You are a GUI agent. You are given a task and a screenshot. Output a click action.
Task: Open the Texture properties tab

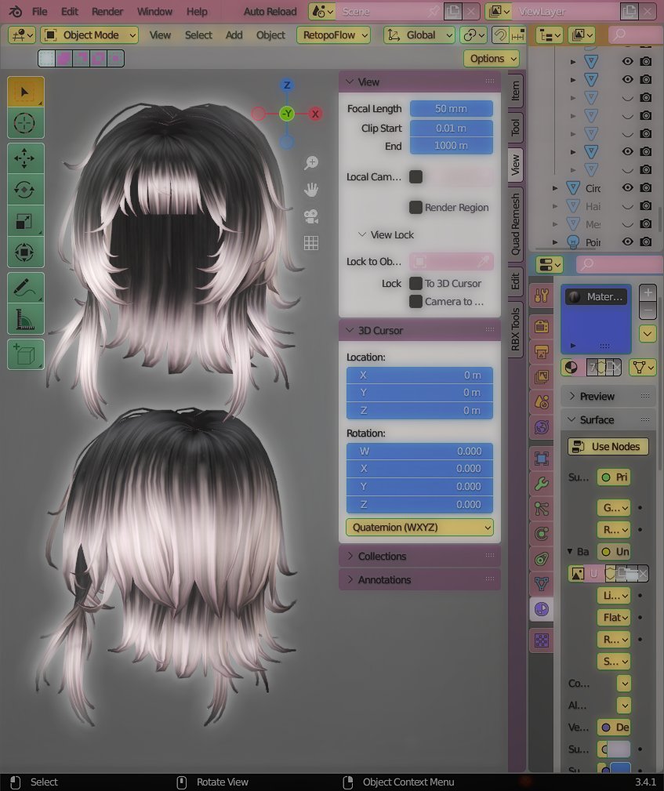click(x=542, y=640)
